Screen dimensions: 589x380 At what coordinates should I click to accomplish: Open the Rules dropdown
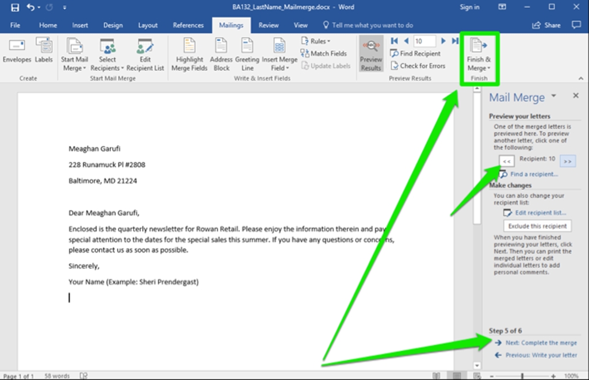(316, 41)
